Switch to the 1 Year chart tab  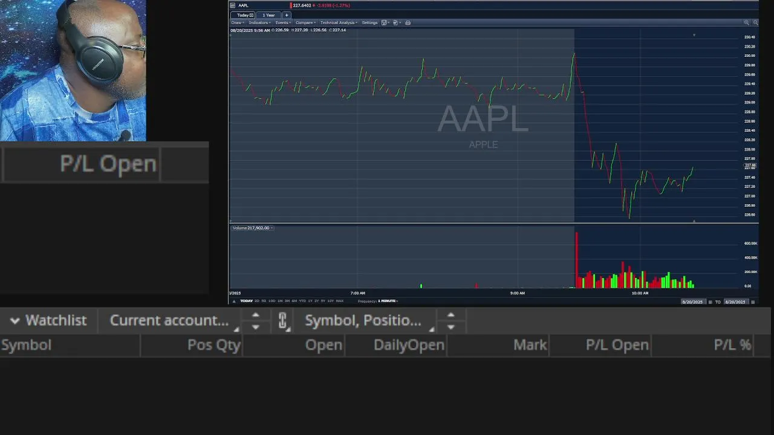(x=268, y=14)
